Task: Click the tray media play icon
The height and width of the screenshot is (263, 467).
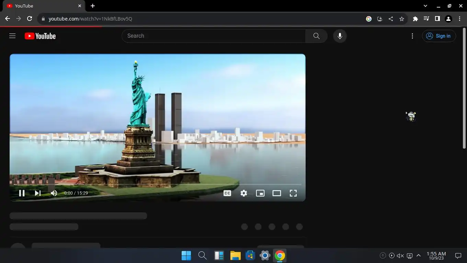Action: (391, 255)
